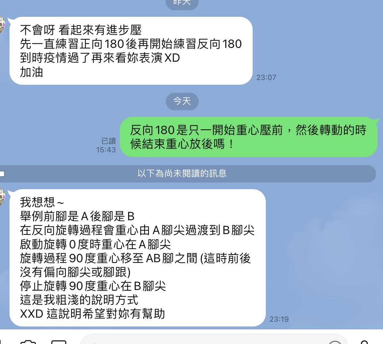Click small white square on unread divider

click(x=2, y=174)
